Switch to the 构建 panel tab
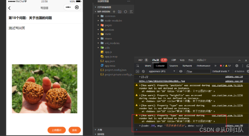The image size is (249, 136). [x=140, y=60]
